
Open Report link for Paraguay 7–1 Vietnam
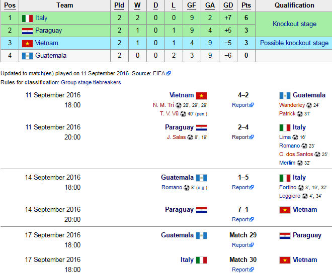click(x=242, y=219)
